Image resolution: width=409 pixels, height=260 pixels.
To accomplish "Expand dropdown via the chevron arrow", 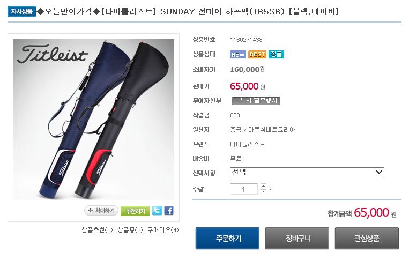I will click(379, 172).
